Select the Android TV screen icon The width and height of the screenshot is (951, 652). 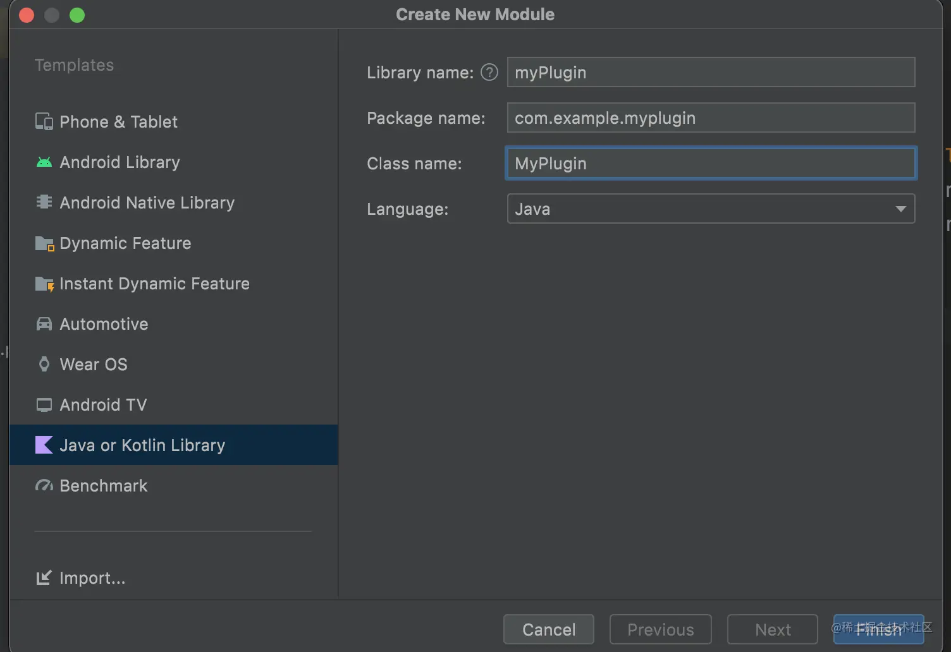point(44,405)
